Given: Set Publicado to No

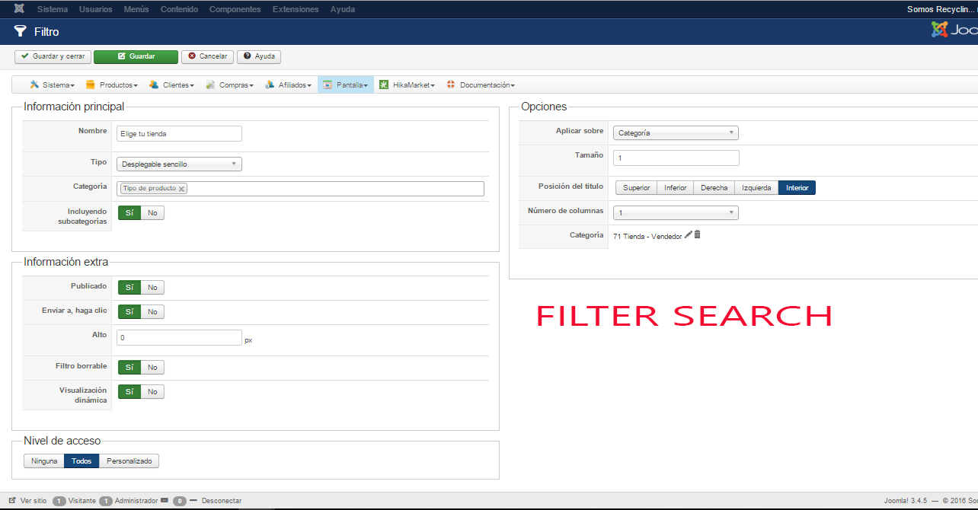Looking at the screenshot, I should click(x=152, y=287).
